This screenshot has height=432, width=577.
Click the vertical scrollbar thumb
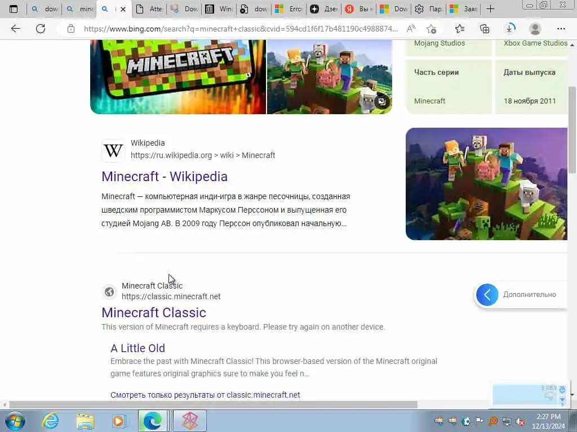tap(572, 130)
